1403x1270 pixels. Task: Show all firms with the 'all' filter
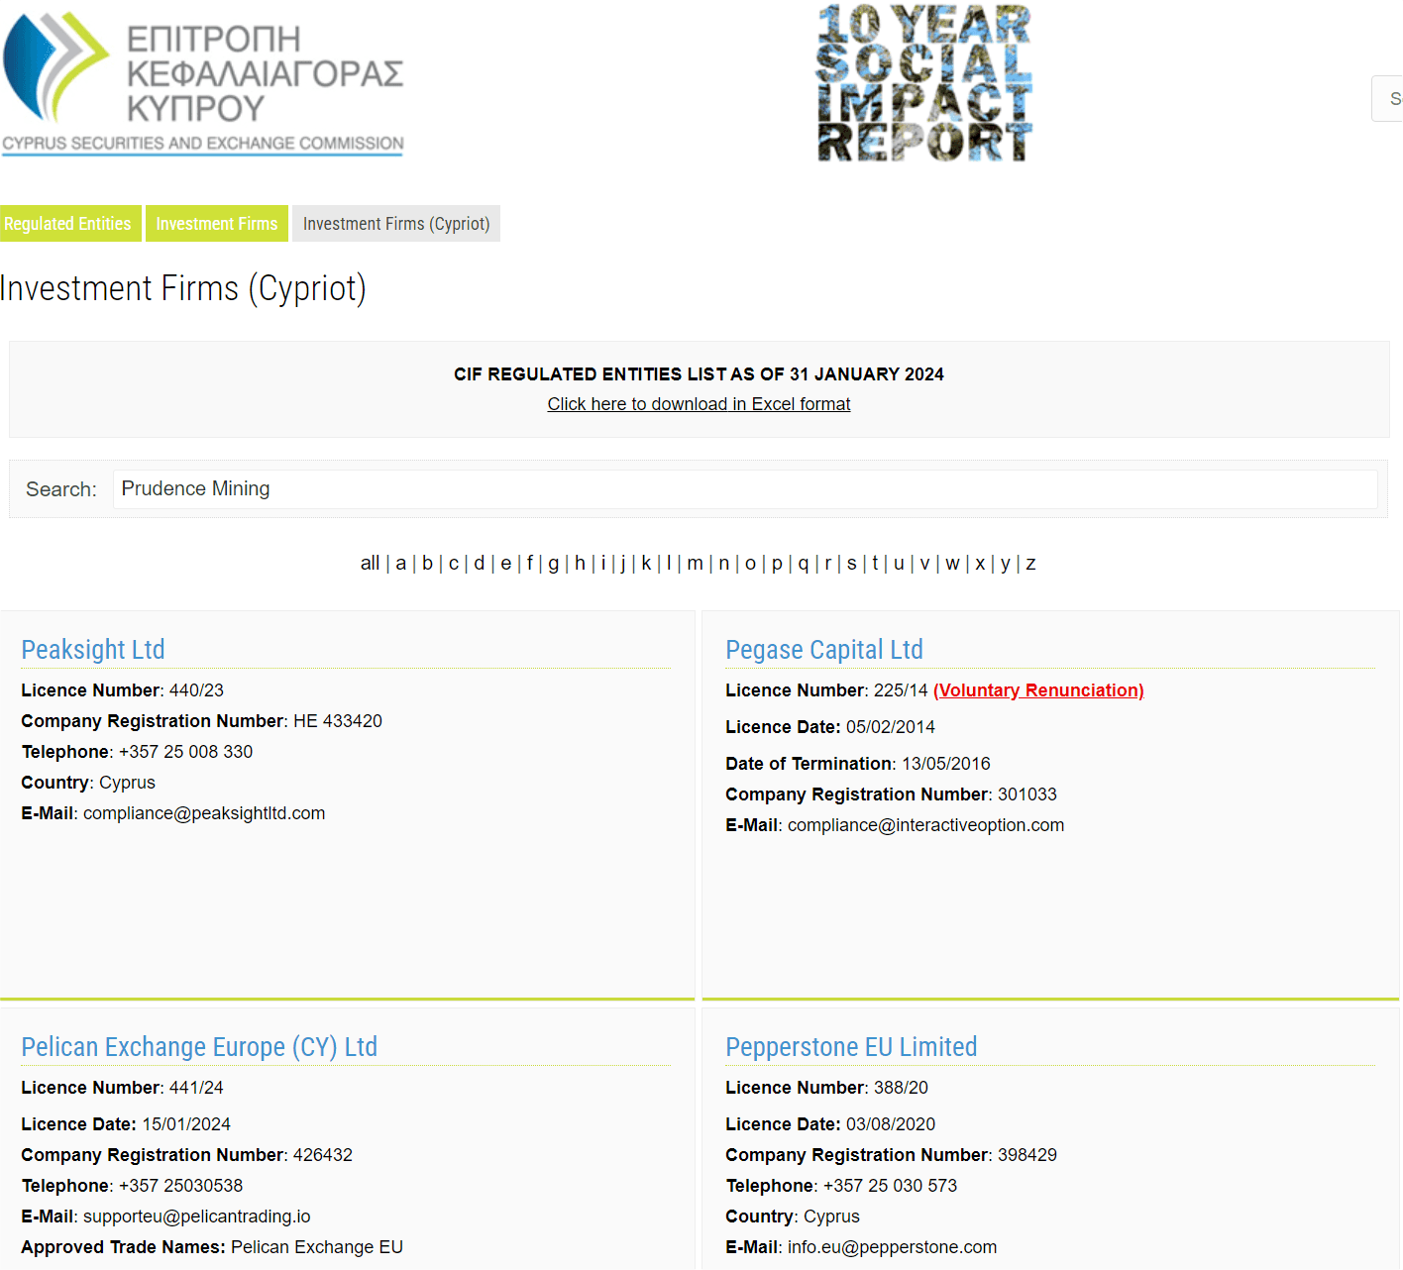tap(370, 564)
